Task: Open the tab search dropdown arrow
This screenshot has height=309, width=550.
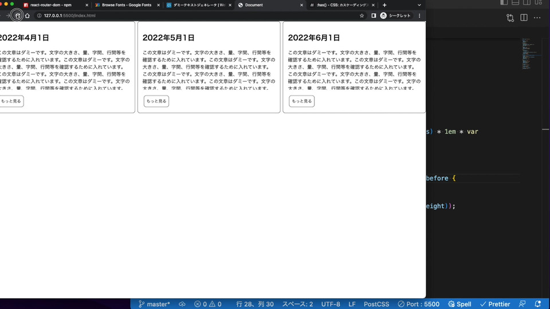Action: [419, 5]
